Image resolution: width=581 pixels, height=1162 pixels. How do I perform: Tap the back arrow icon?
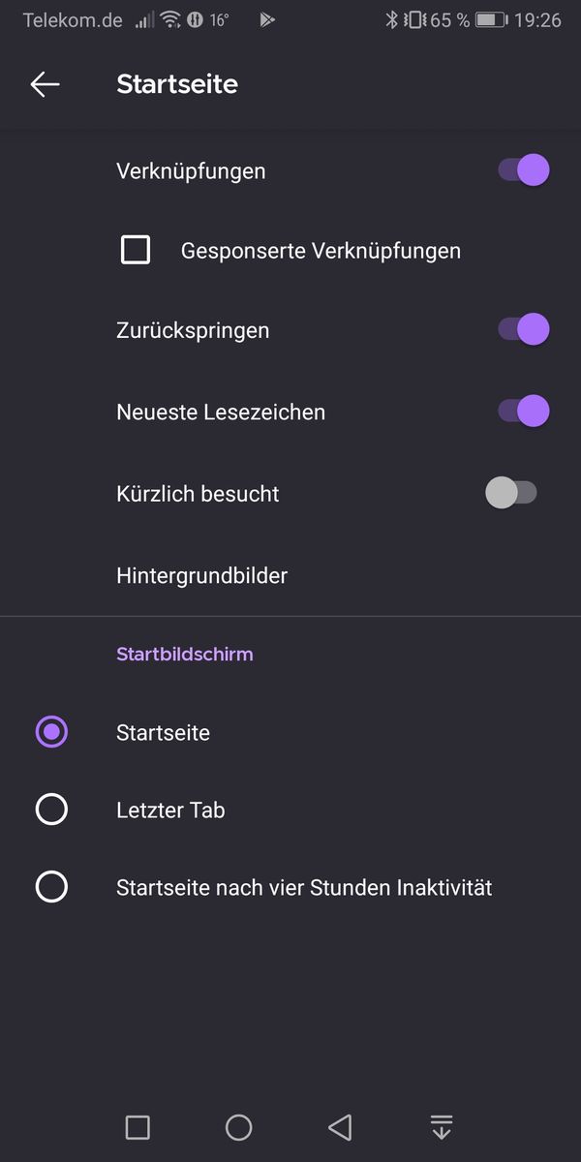tap(45, 84)
